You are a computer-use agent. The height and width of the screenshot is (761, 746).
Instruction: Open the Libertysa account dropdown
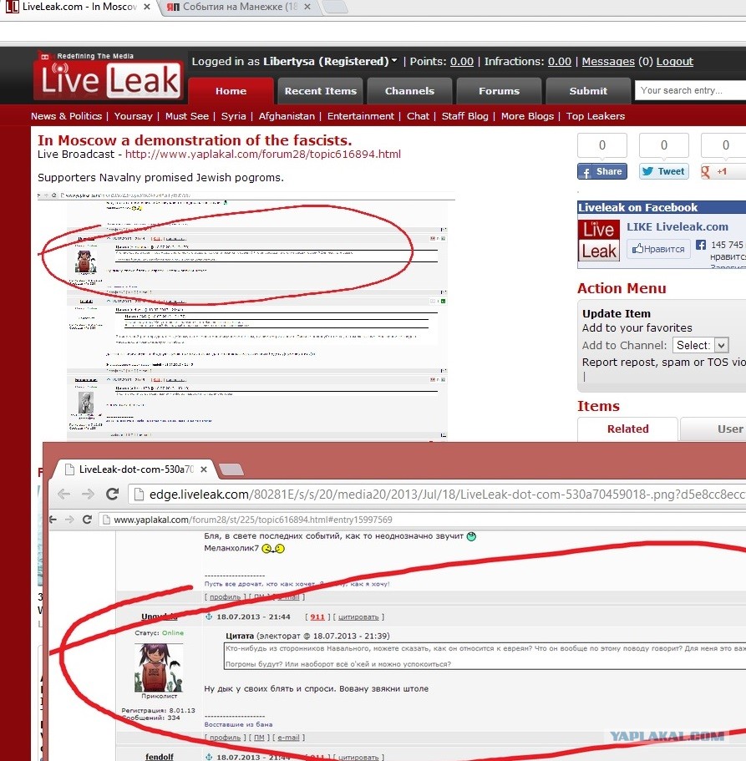pyautogui.click(x=394, y=61)
